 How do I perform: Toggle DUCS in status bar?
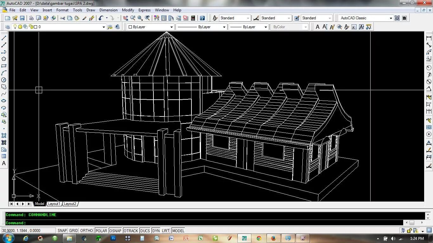pos(145,231)
